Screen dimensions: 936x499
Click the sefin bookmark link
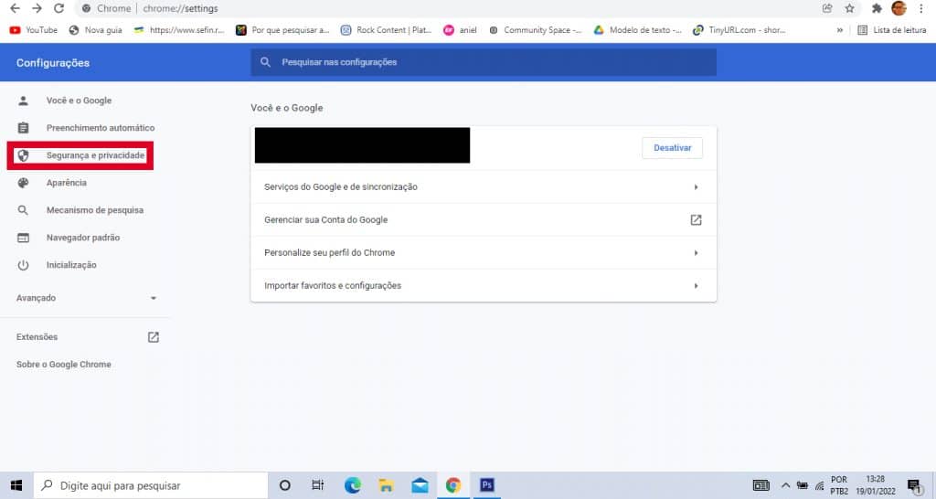point(179,30)
